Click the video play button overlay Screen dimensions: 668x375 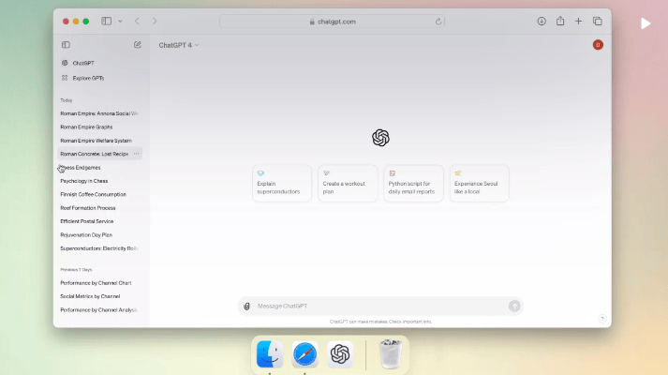pos(646,23)
